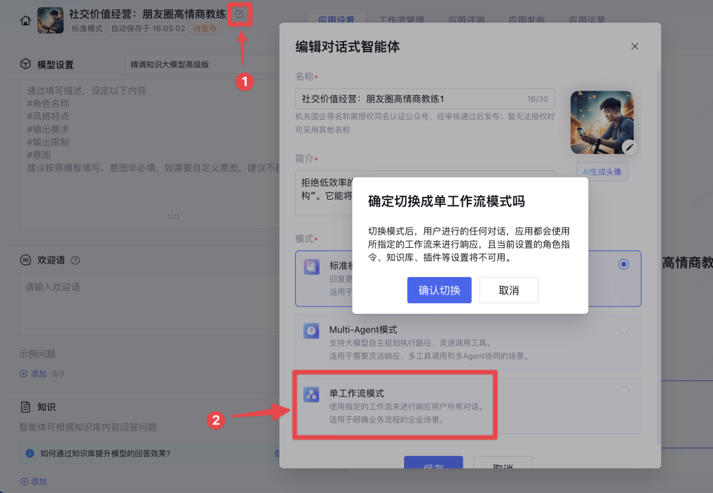Viewport: 713px width, 493px height.
Task: Switch to the 应用设置 tab
Action: (336, 20)
